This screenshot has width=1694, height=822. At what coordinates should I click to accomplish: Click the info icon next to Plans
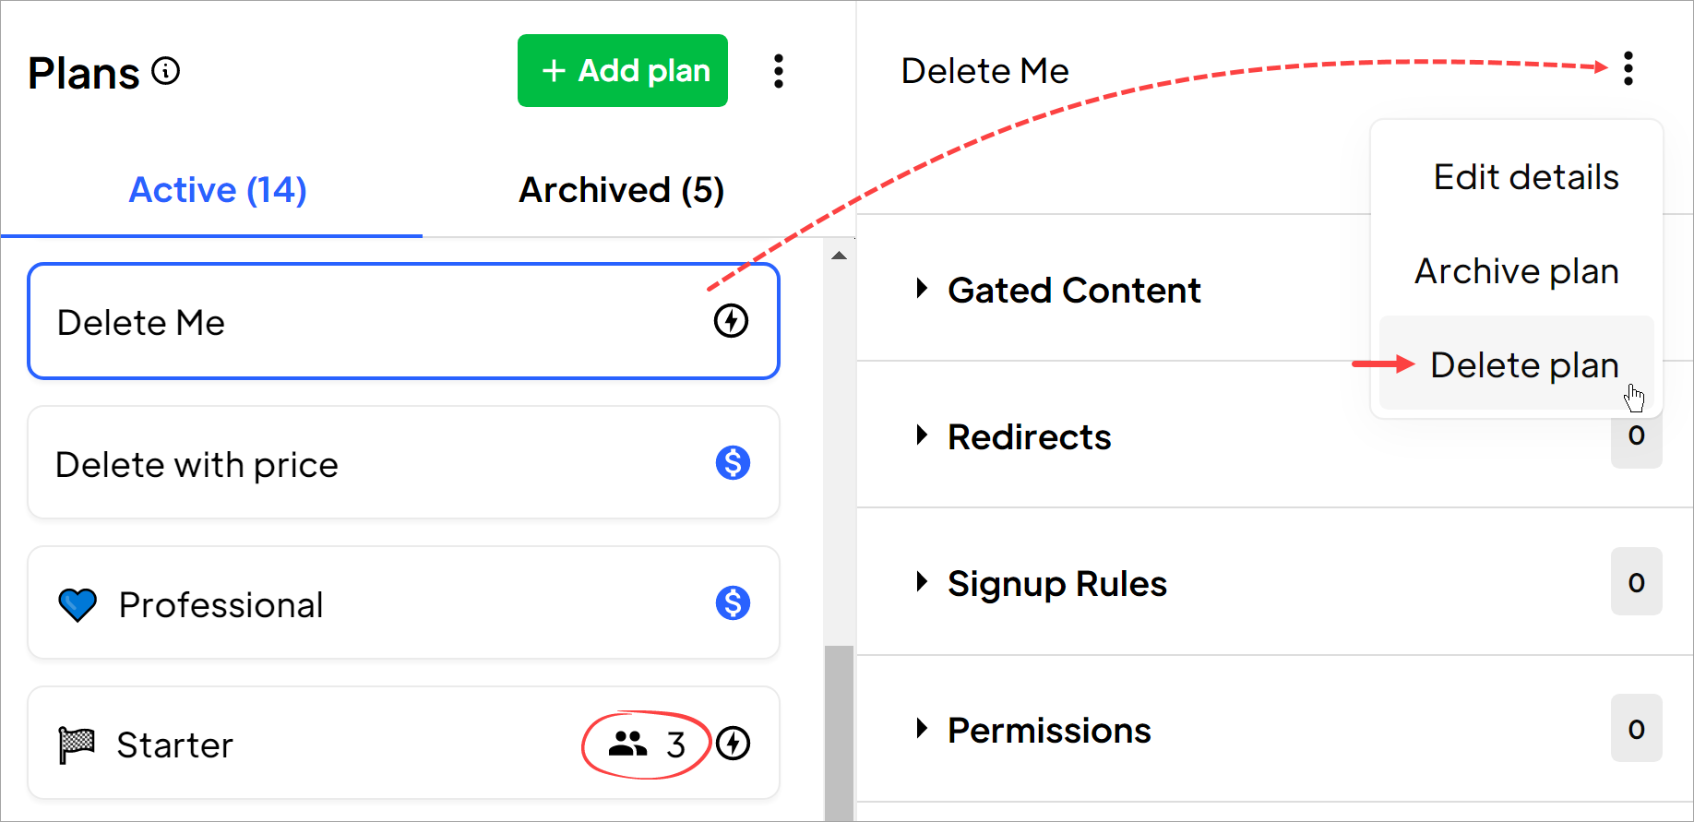coord(166,71)
